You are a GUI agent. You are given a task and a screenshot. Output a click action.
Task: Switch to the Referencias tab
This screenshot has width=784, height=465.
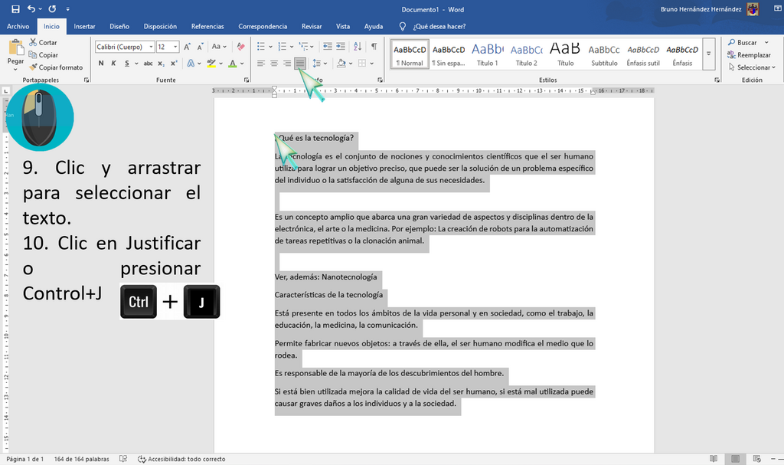click(x=207, y=26)
